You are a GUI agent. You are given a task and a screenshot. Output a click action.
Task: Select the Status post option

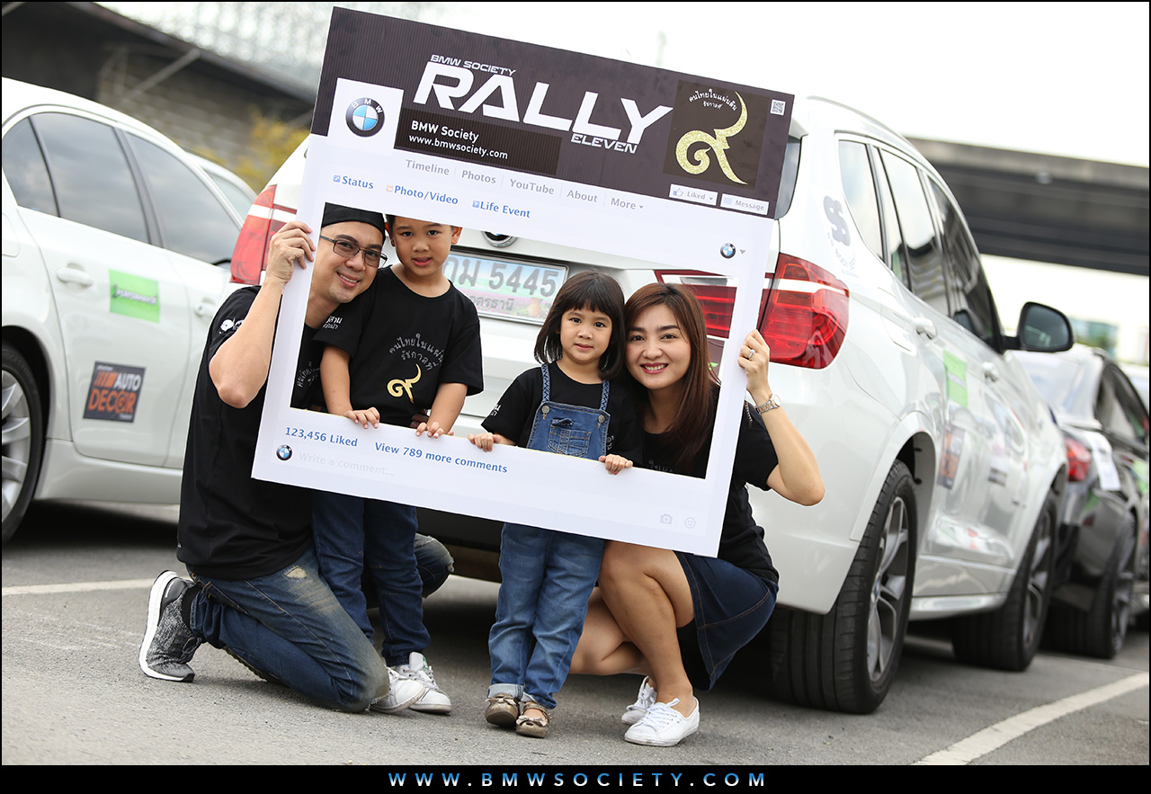[352, 183]
